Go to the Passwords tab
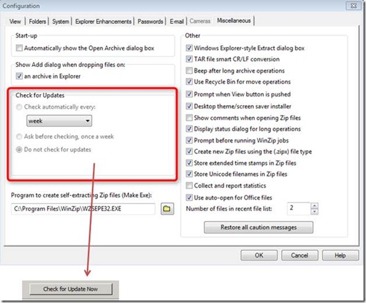 coord(150,22)
